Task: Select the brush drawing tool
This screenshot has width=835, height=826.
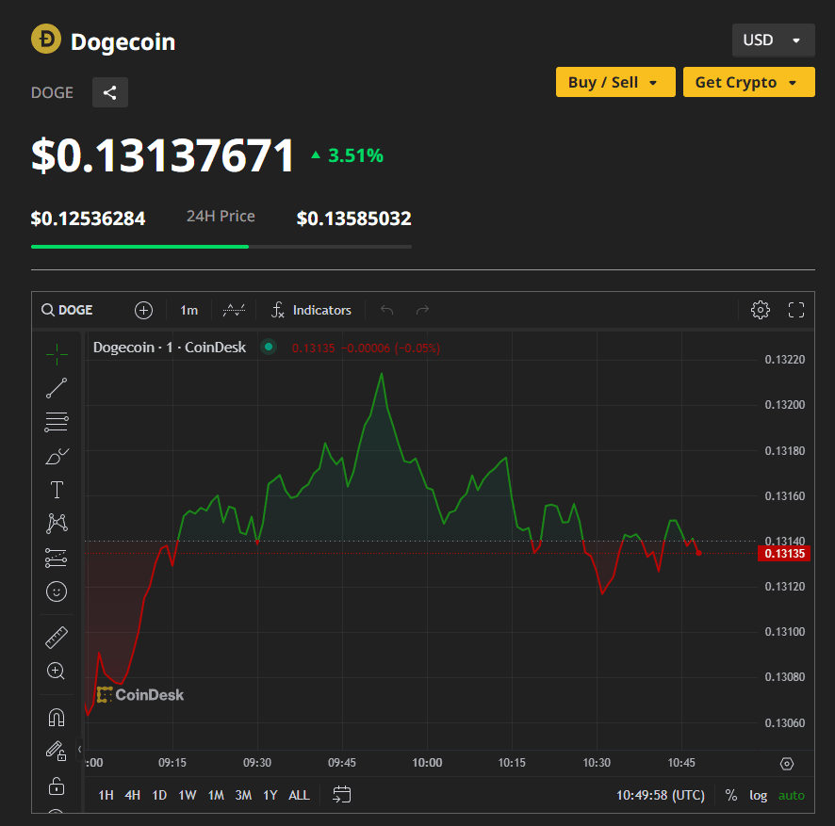Action: tap(57, 456)
